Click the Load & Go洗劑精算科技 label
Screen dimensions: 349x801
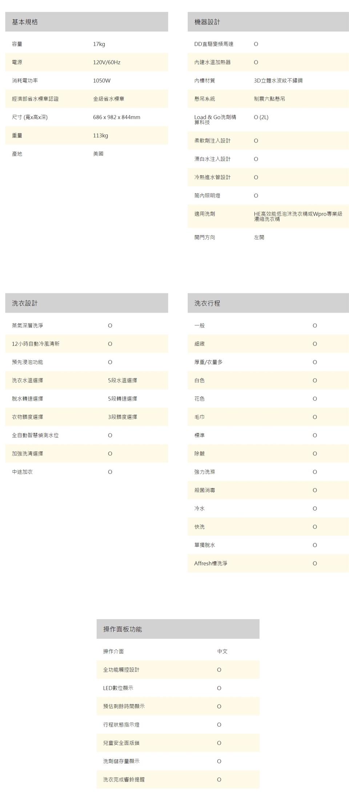click(x=215, y=120)
